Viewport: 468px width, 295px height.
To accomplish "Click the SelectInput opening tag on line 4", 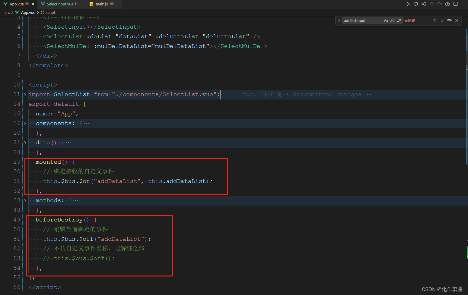I will 66,27.
